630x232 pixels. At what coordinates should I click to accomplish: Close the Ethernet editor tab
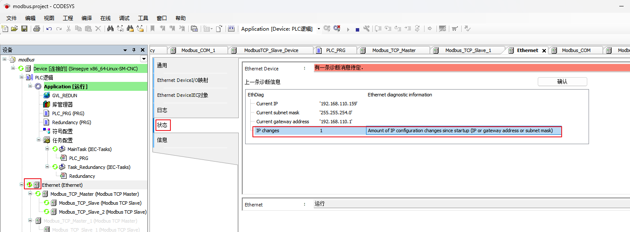[544, 50]
